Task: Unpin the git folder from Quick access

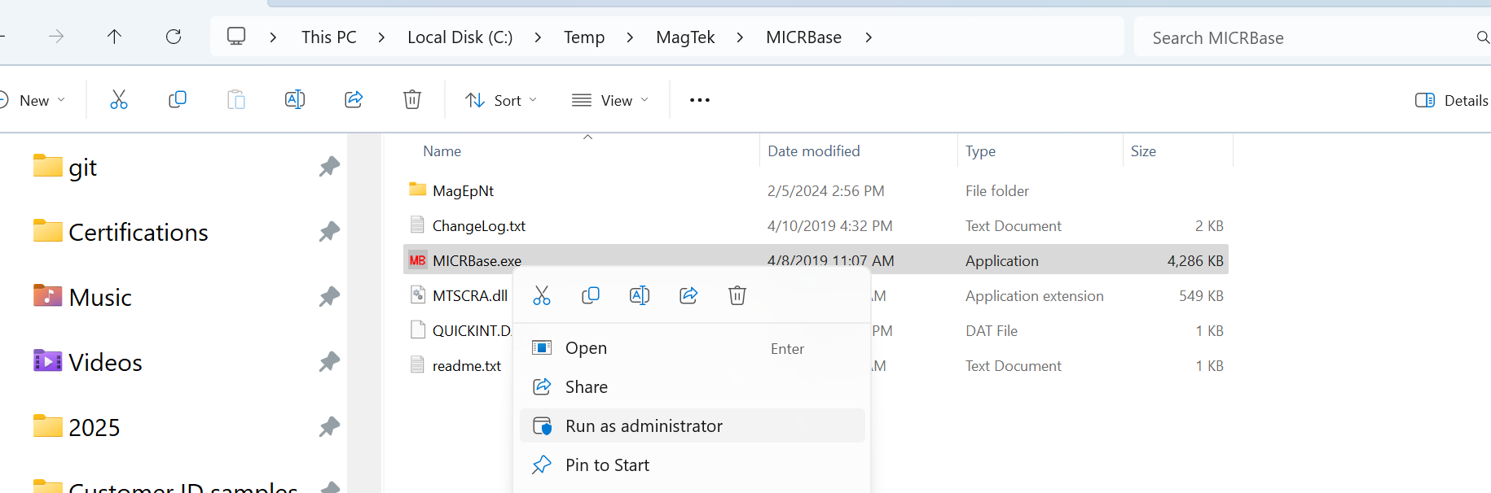Action: 329,167
